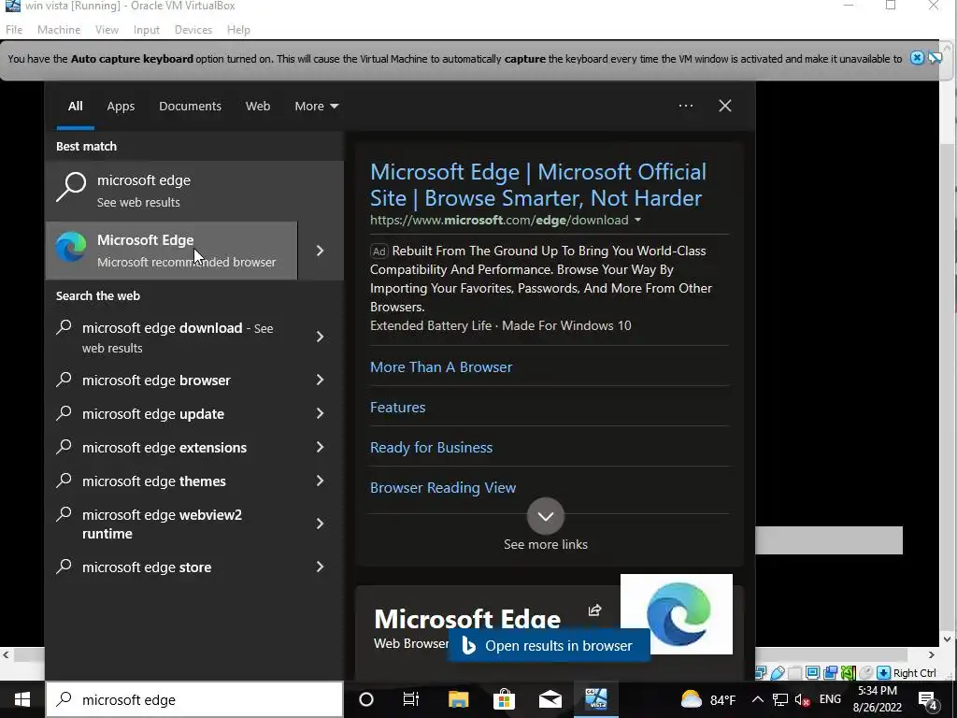Click the muted speaker tray icon
The height and width of the screenshot is (718, 957).
click(803, 699)
